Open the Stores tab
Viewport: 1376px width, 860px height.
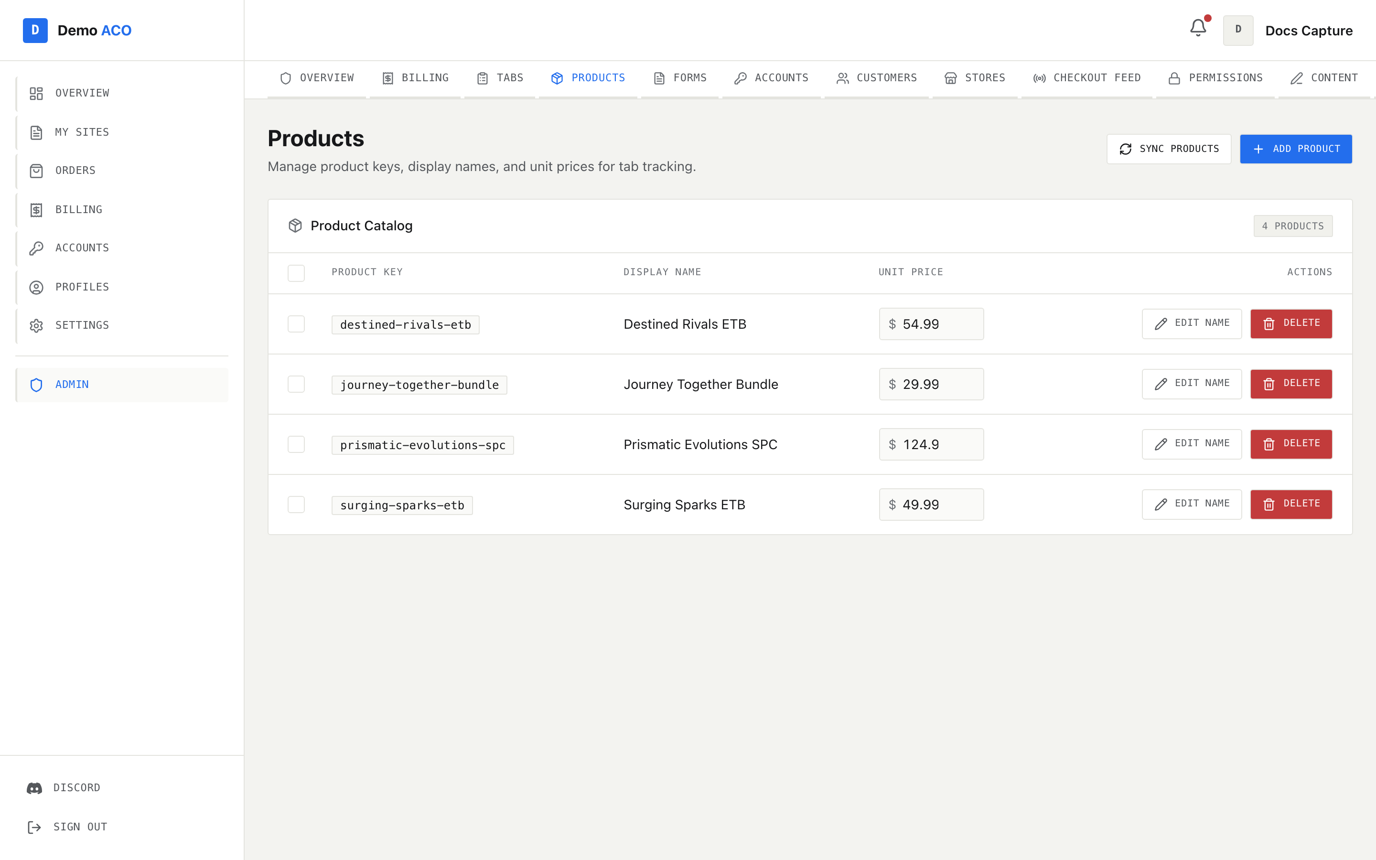975,78
